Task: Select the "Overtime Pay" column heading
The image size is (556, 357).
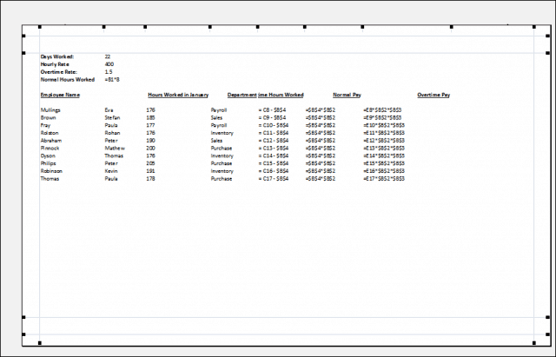Action: tap(433, 94)
